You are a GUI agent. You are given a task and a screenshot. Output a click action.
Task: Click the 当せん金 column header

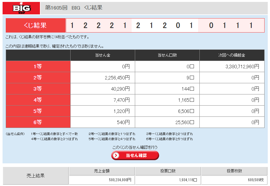pyautogui.click(x=103, y=55)
